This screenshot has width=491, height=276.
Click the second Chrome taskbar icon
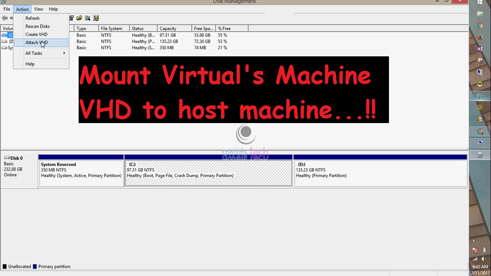click(480, 131)
